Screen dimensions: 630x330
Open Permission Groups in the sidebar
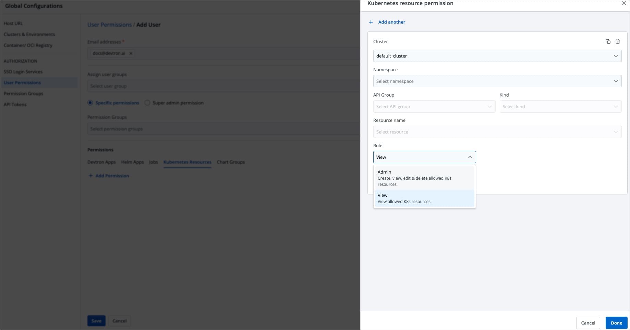pyautogui.click(x=23, y=93)
